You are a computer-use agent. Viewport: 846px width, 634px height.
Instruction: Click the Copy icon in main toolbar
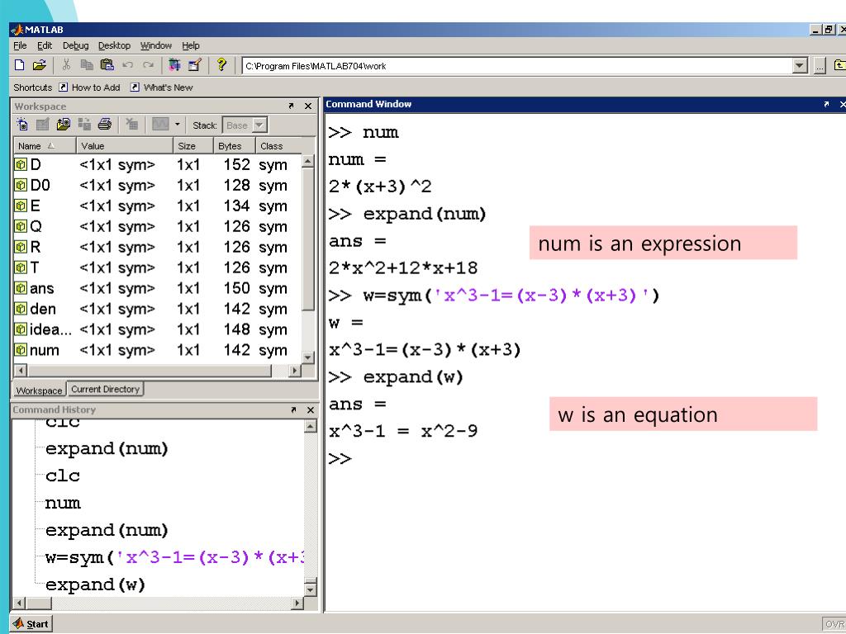click(86, 65)
